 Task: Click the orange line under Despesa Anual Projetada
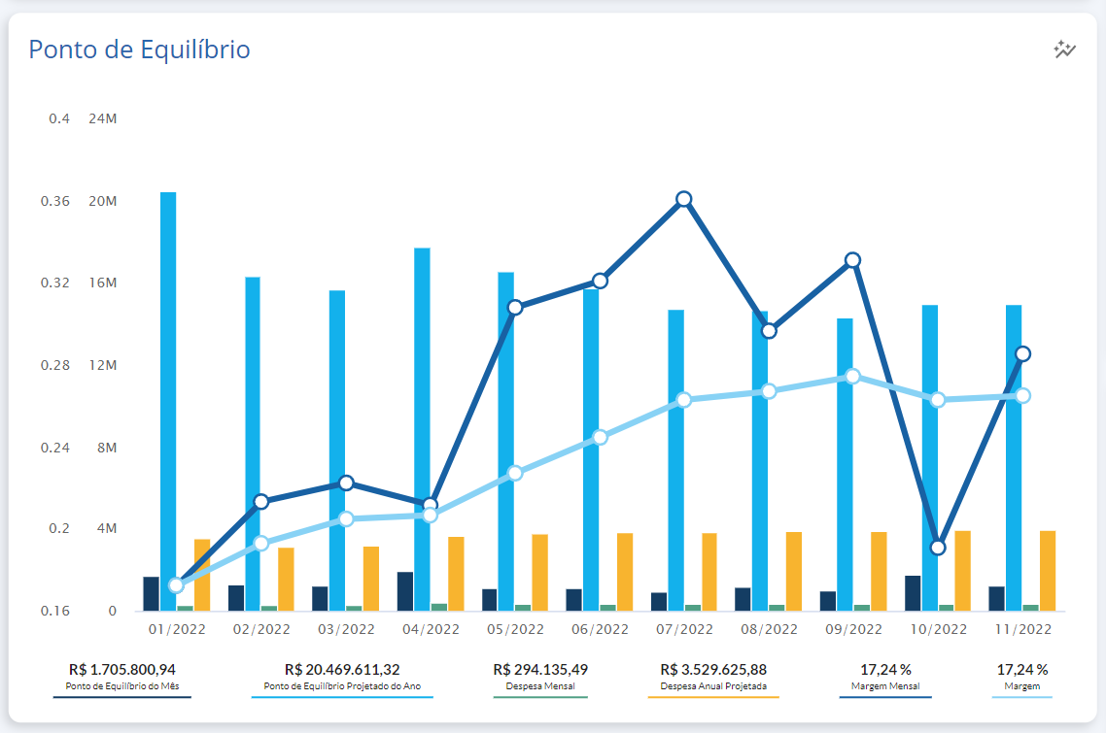pyautogui.click(x=713, y=697)
